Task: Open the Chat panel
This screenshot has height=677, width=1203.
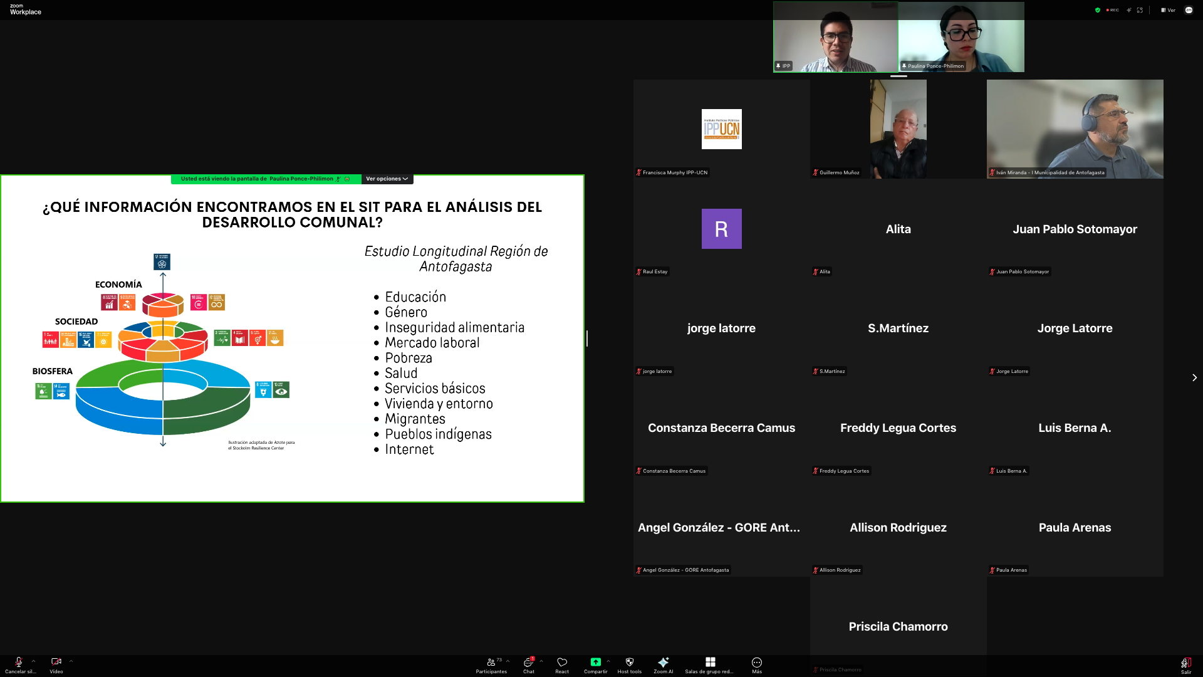Action: 529,665
